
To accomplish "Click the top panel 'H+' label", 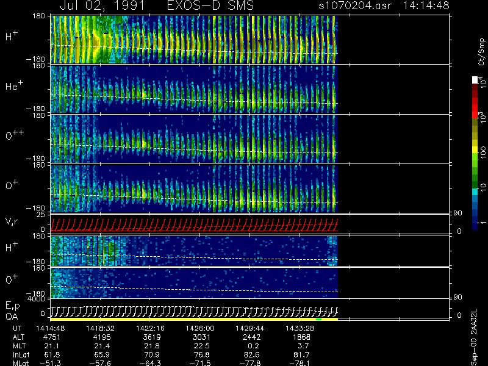I will (x=12, y=36).
